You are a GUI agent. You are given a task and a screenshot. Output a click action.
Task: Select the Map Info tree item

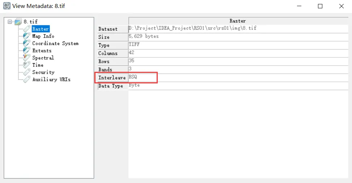click(x=43, y=36)
